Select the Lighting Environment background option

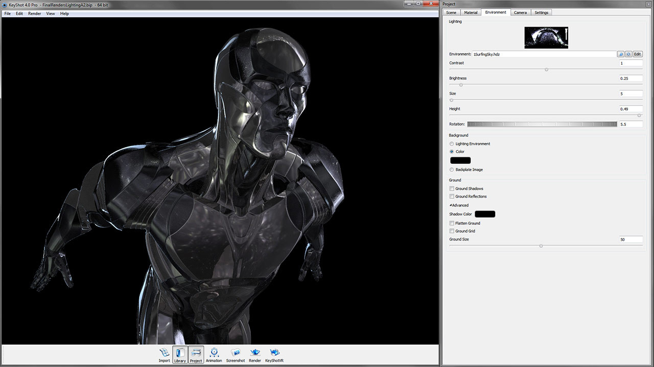click(x=452, y=144)
